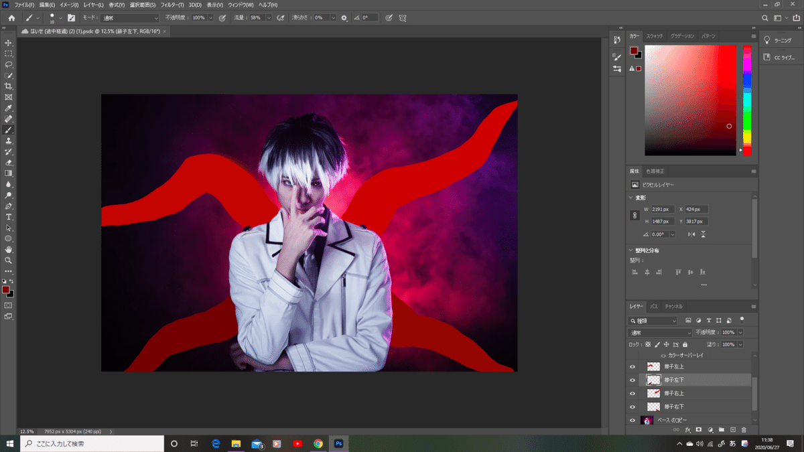Hide the ベース のコピー layer
Image resolution: width=804 pixels, height=452 pixels.
(632, 421)
